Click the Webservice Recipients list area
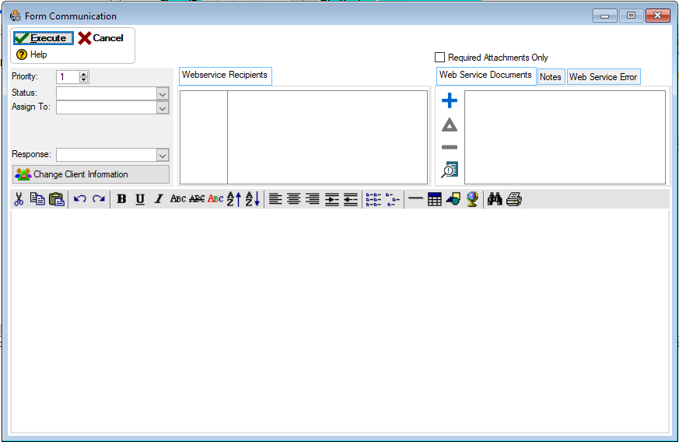 (303, 138)
